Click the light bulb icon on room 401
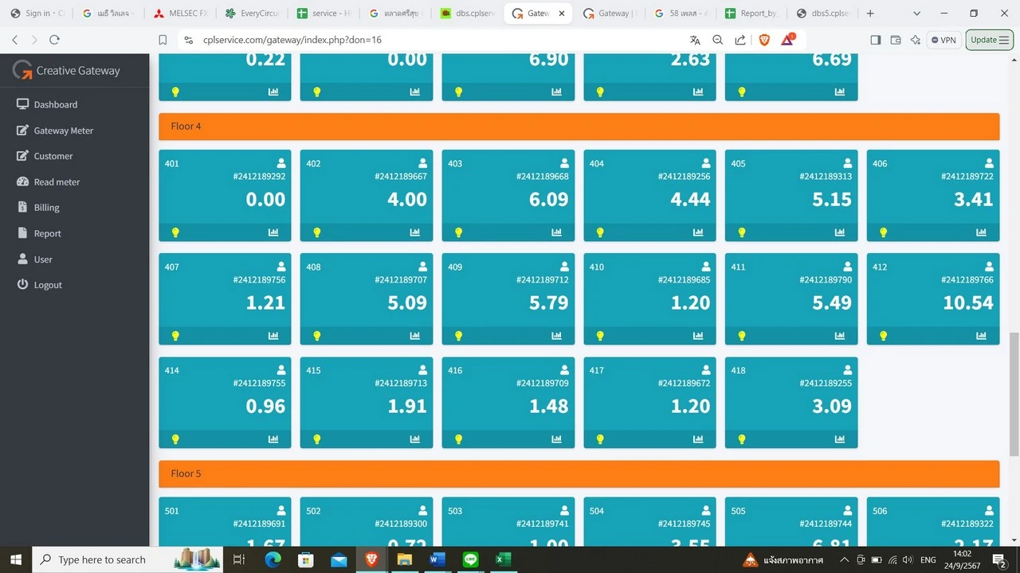This screenshot has height=573, width=1020. (175, 232)
